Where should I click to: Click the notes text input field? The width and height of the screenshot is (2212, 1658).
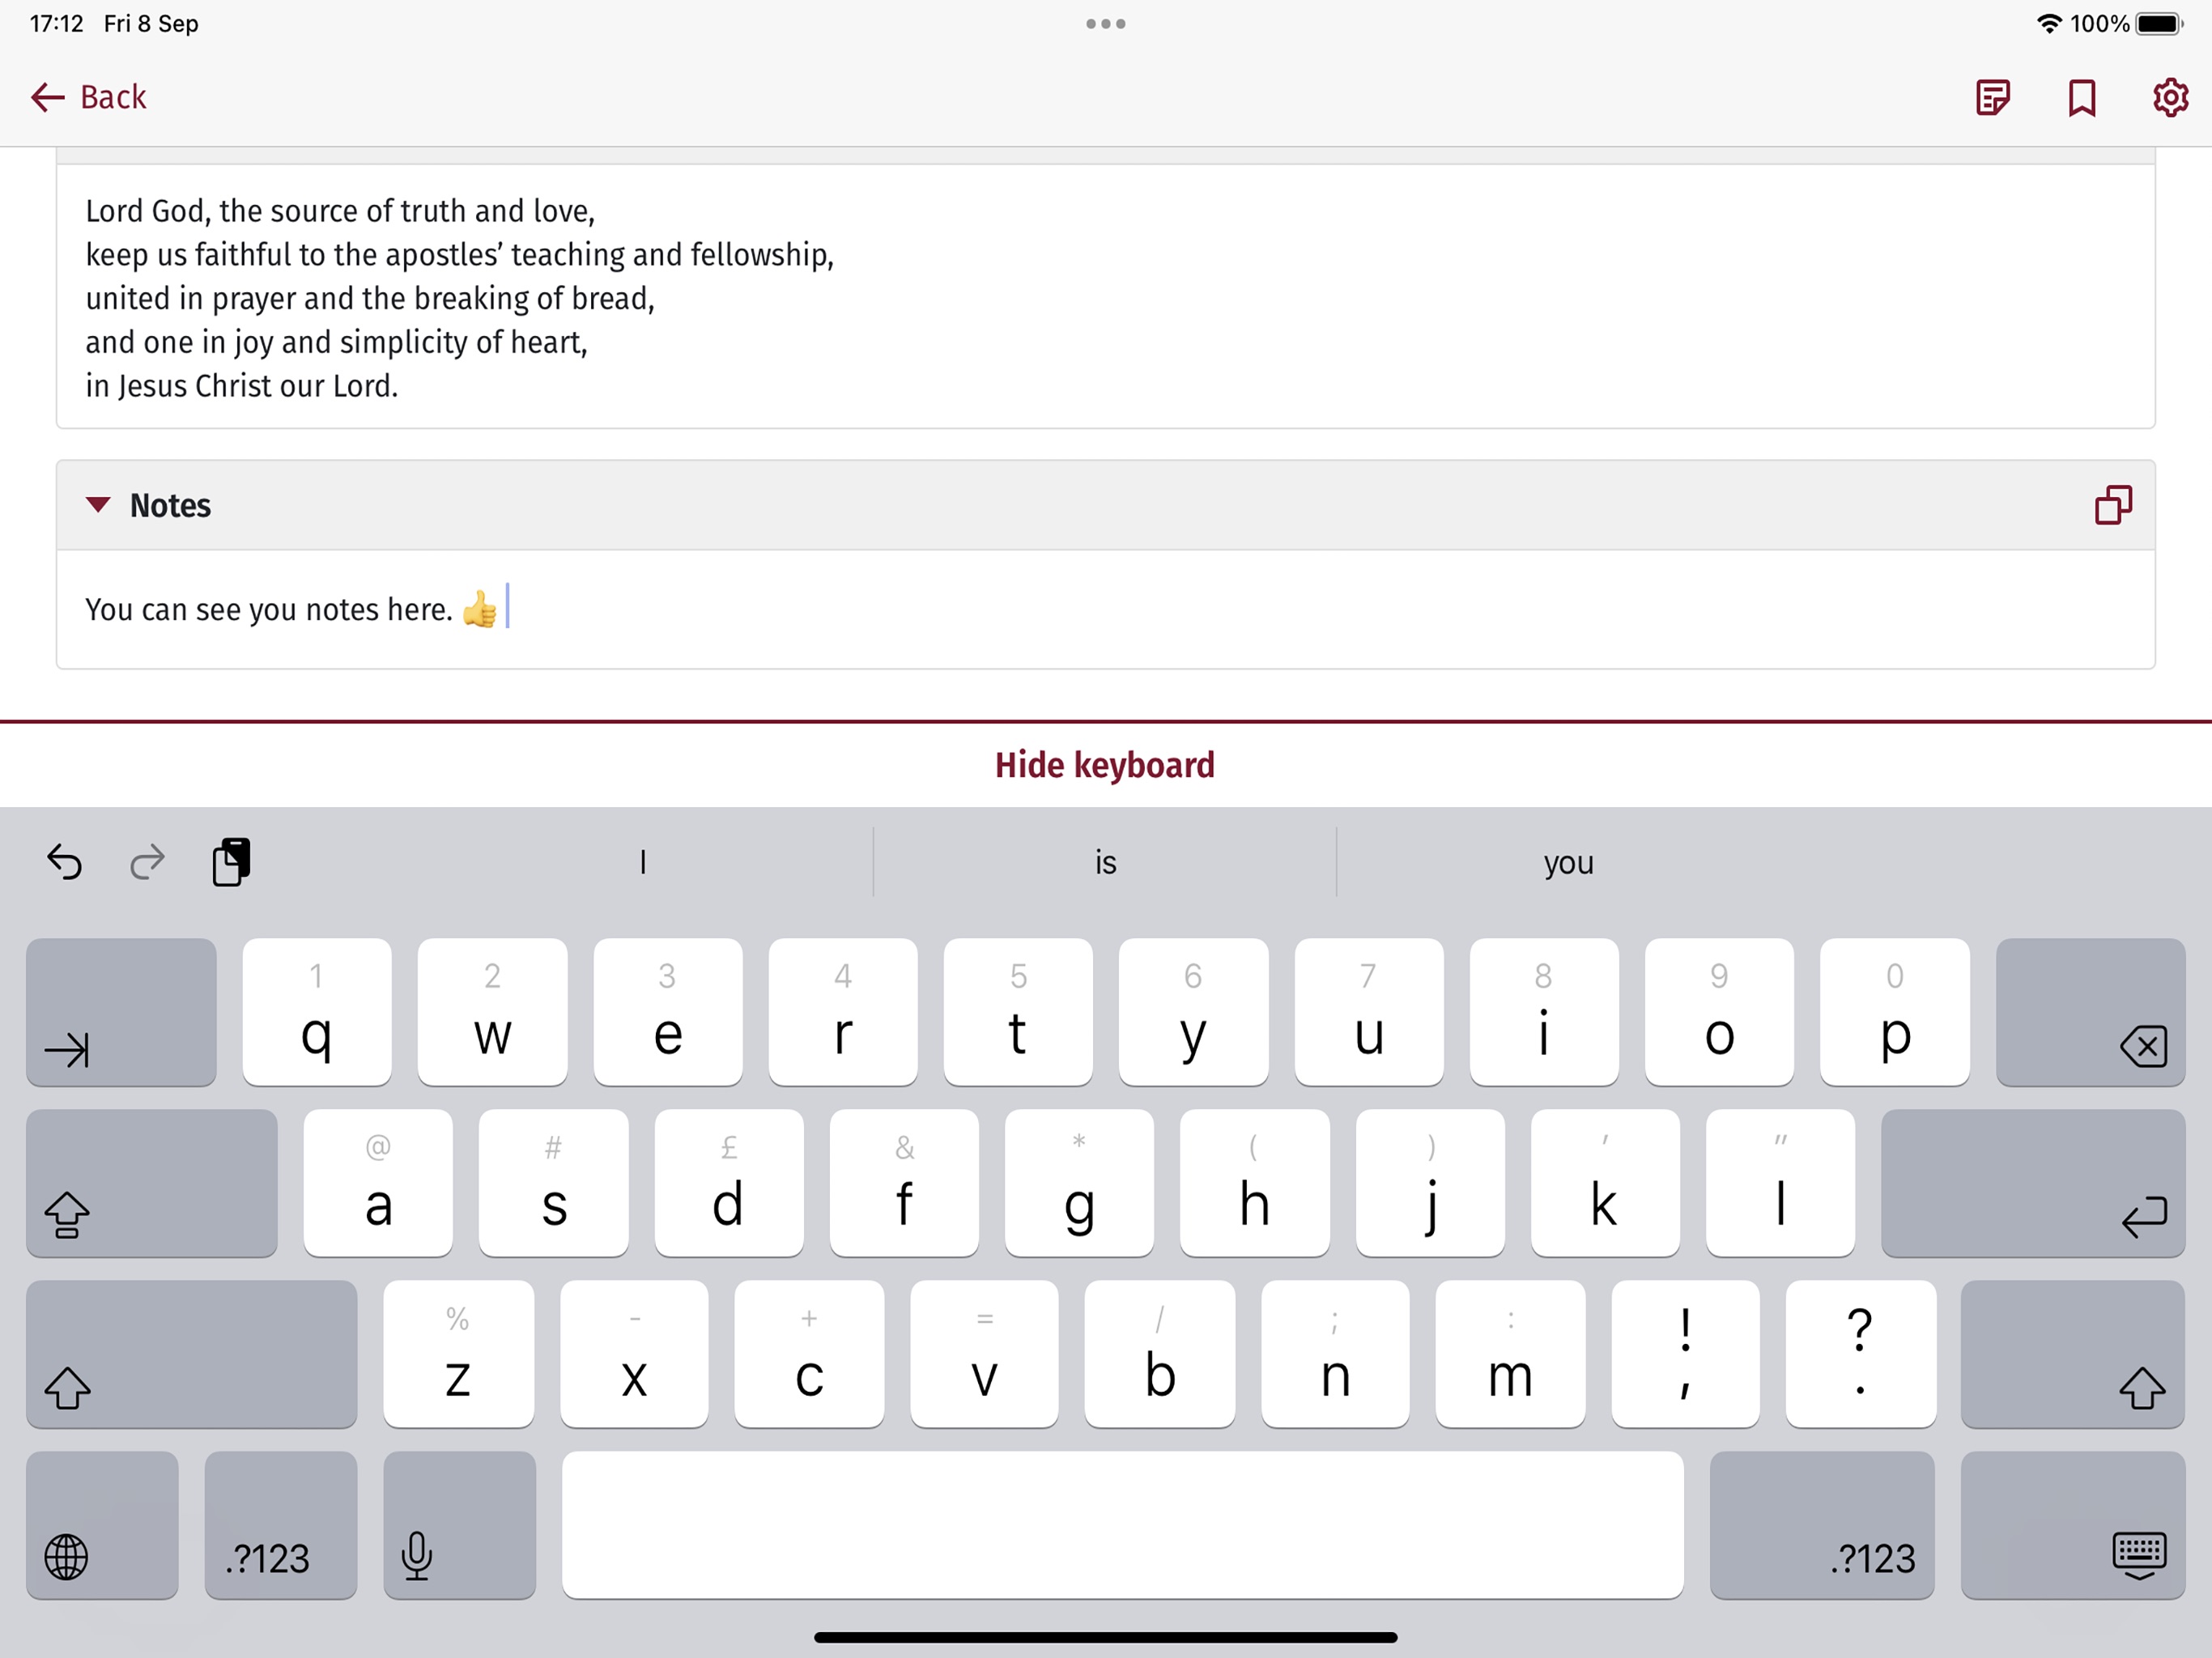(1104, 610)
